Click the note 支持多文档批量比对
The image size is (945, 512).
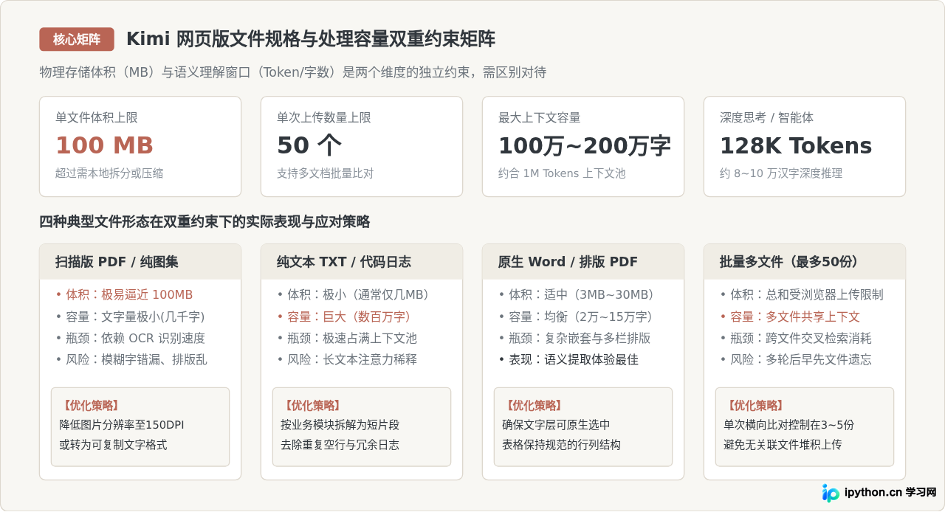[x=326, y=173]
